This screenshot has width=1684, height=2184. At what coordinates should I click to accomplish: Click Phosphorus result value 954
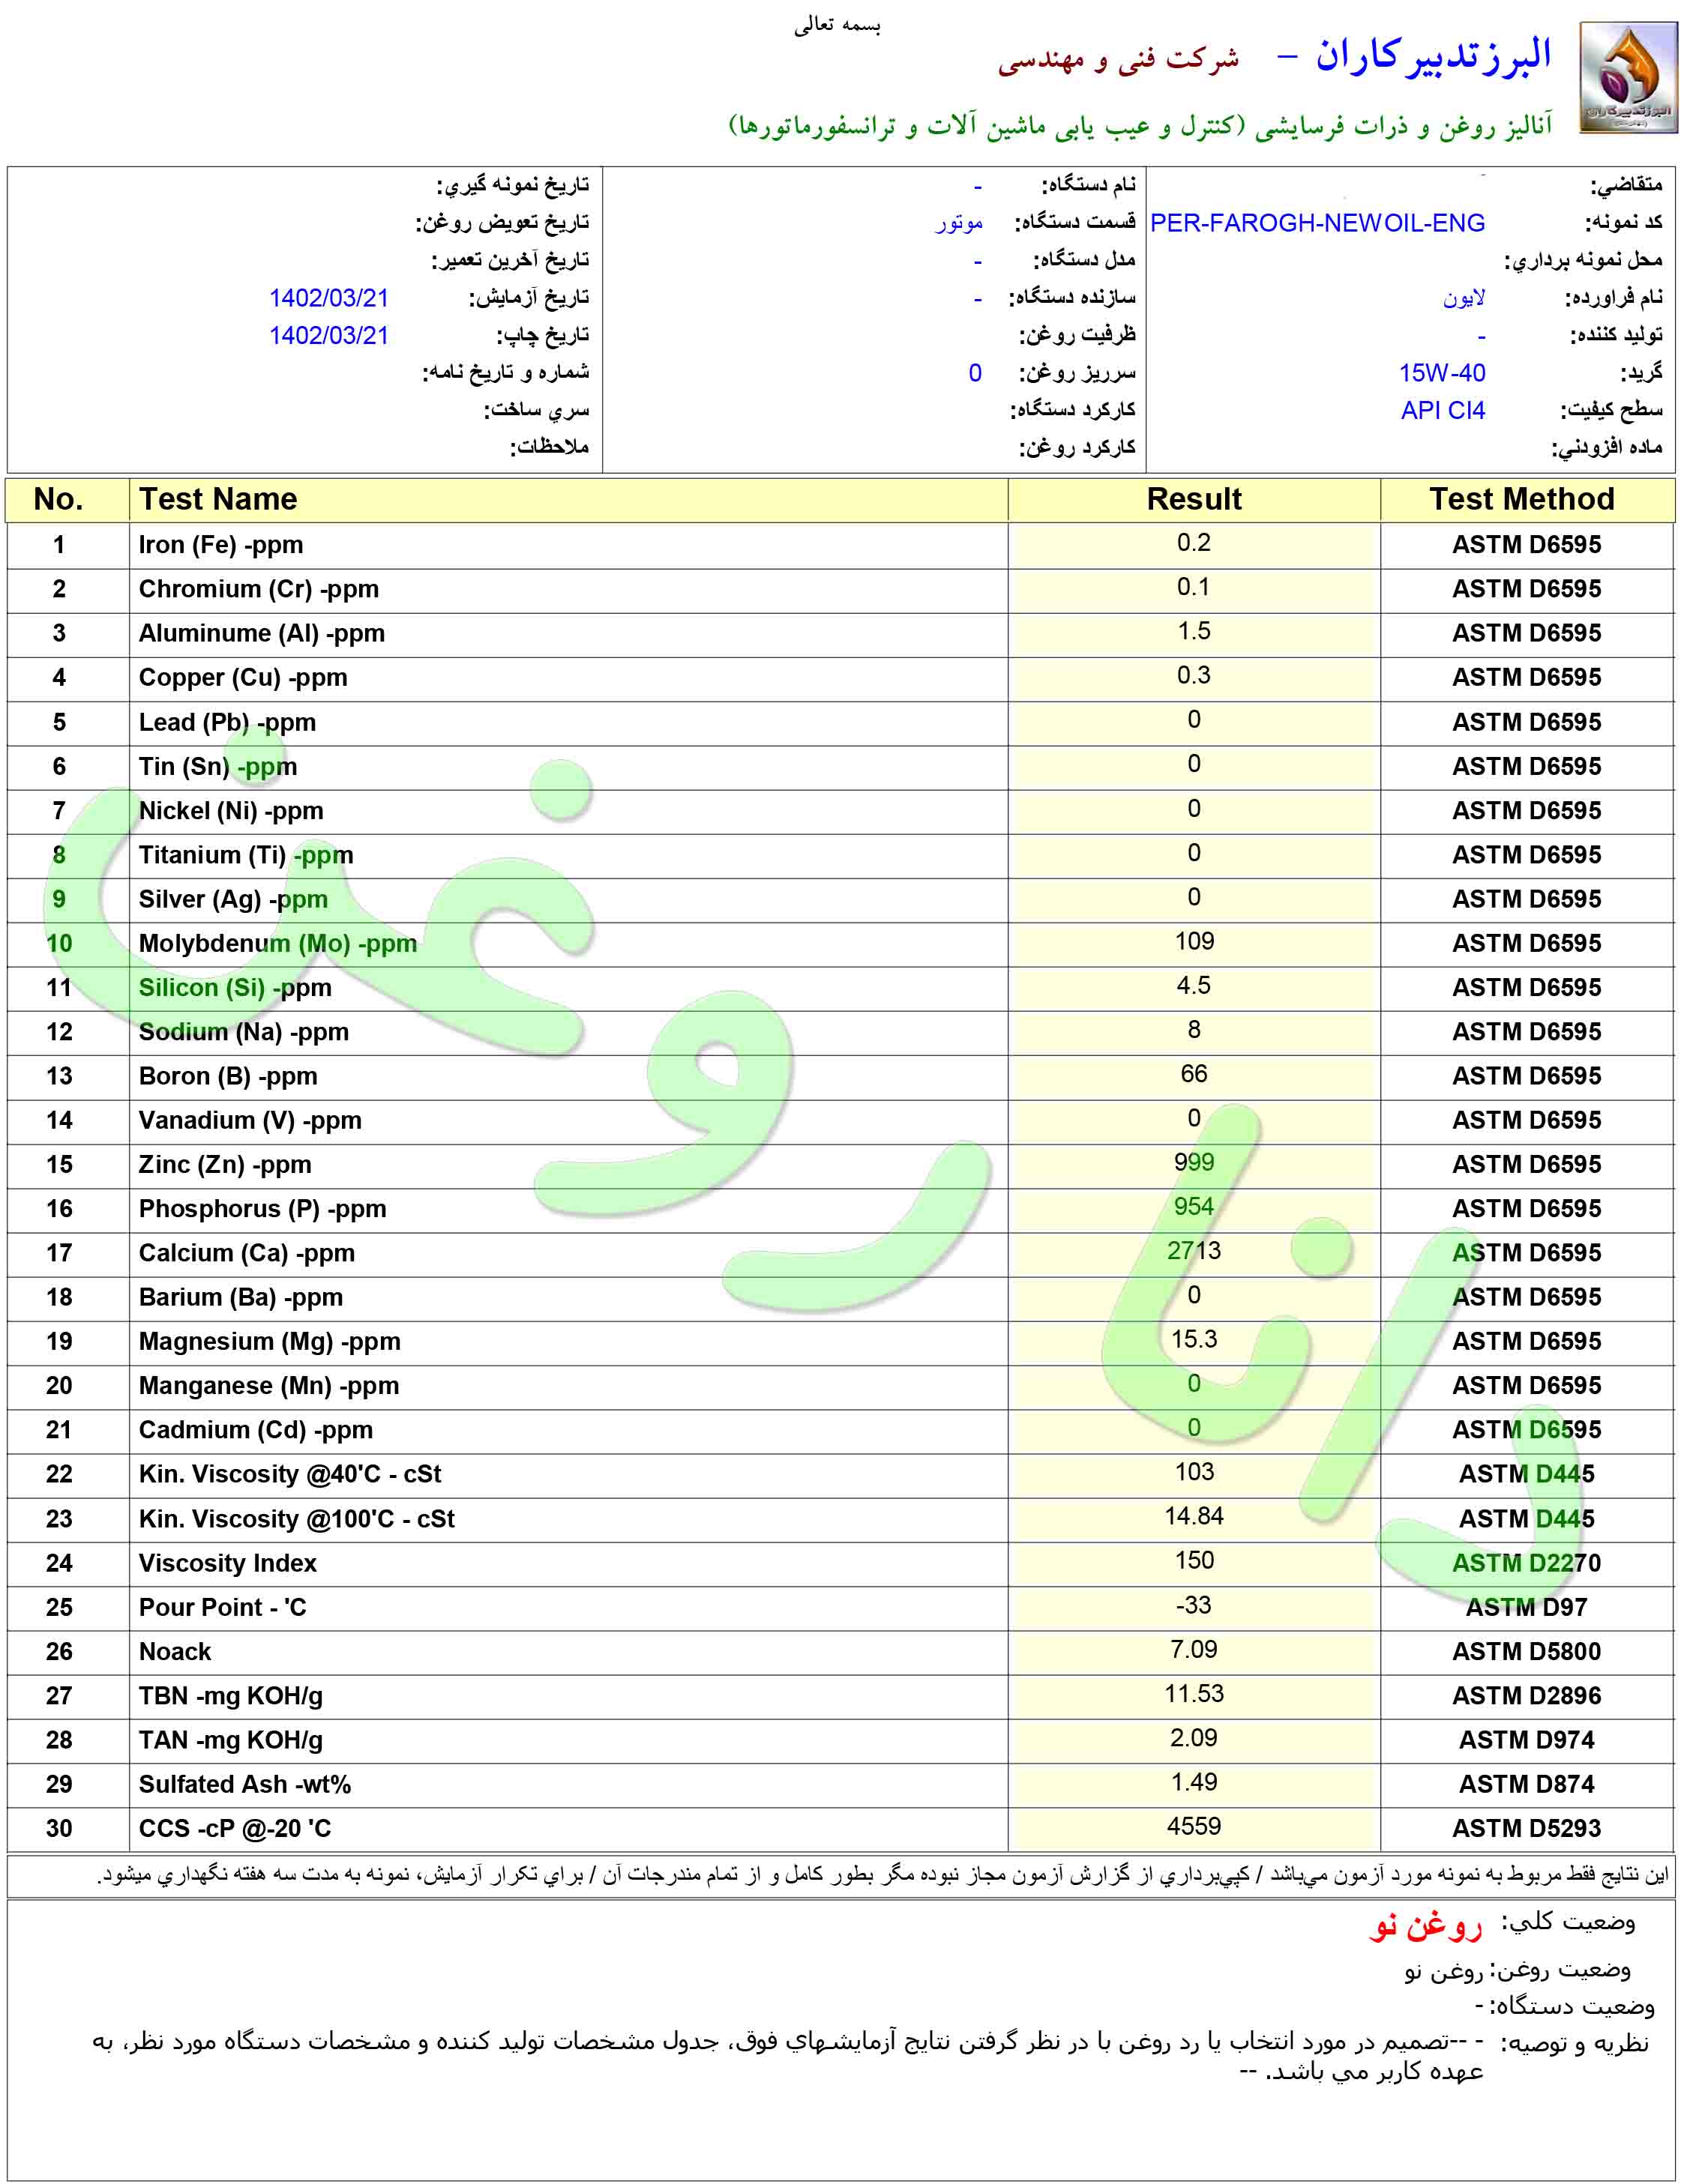point(1194,1207)
